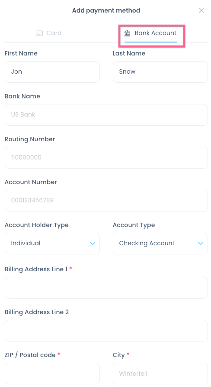Click the Checking Account chevron arrow
The height and width of the screenshot is (387, 211).
201,244
